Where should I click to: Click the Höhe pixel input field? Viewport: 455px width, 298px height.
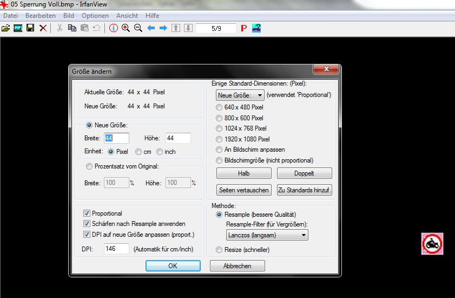[178, 138]
